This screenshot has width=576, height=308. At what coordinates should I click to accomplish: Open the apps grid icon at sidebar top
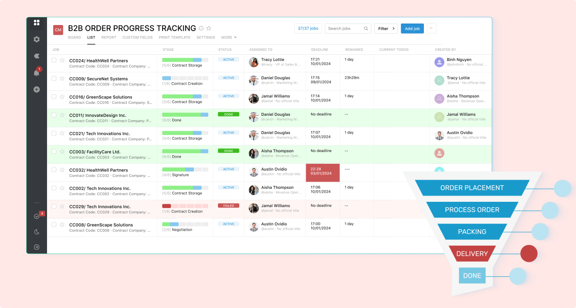36,23
